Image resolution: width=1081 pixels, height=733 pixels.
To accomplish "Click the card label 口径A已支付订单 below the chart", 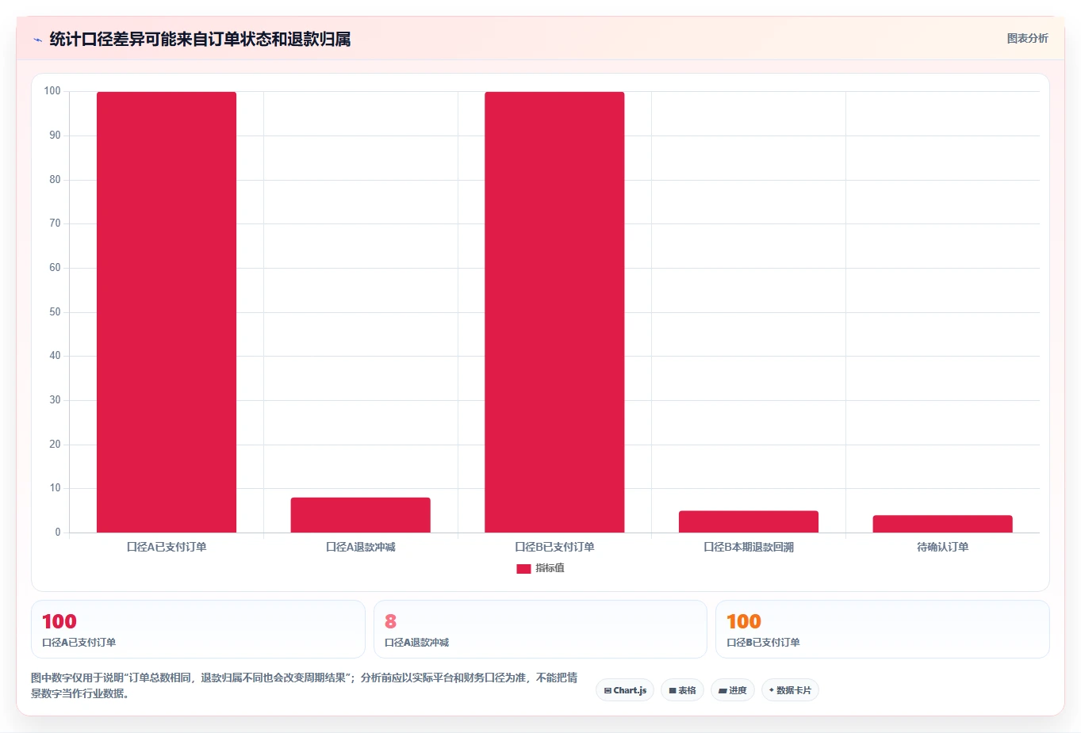I will pyautogui.click(x=79, y=643).
